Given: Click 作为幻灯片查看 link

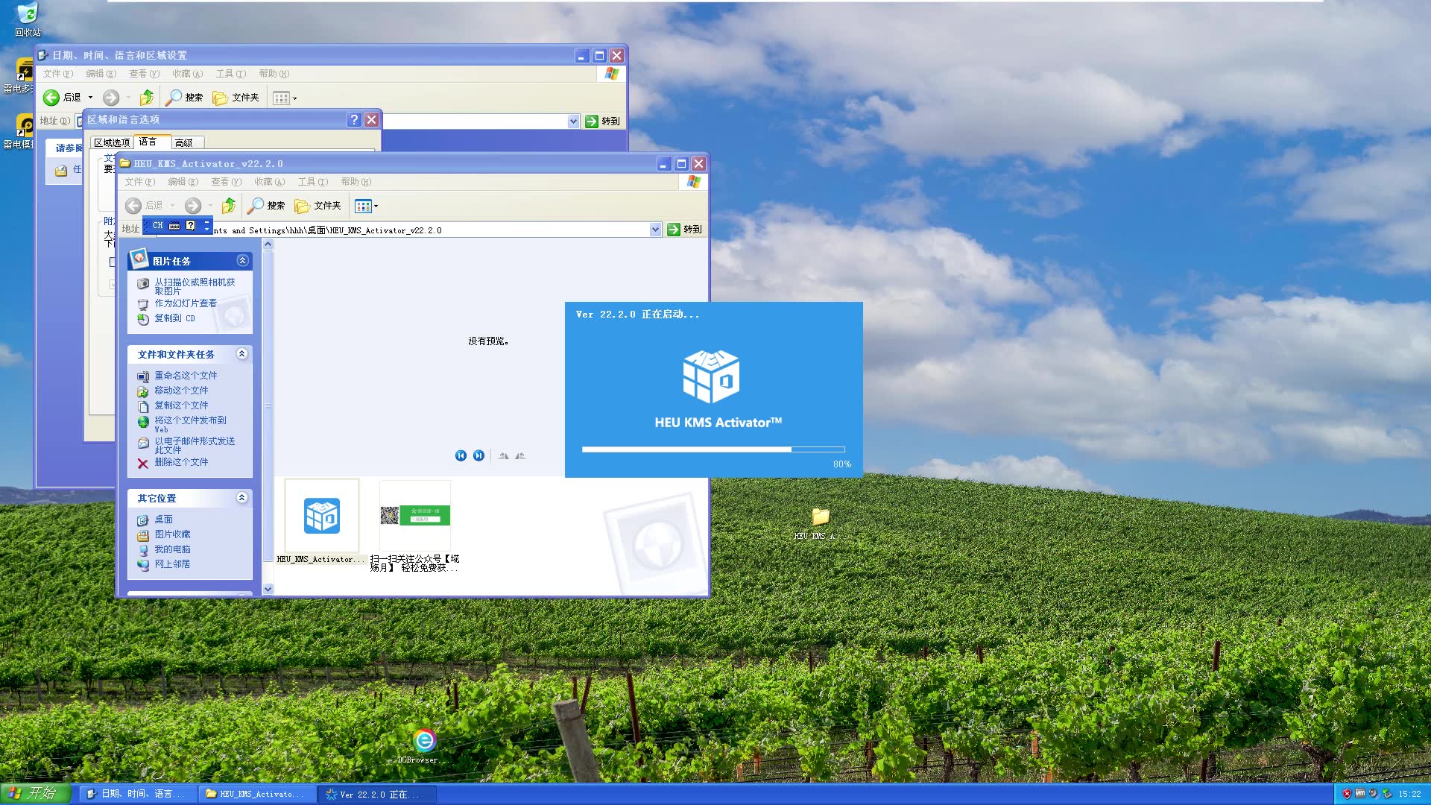Looking at the screenshot, I should [x=186, y=303].
